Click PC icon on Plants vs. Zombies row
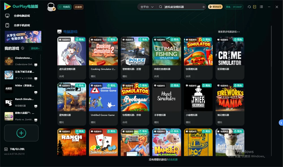Image resolution: width=283 pixels, height=167 pixels. tap(36, 120)
